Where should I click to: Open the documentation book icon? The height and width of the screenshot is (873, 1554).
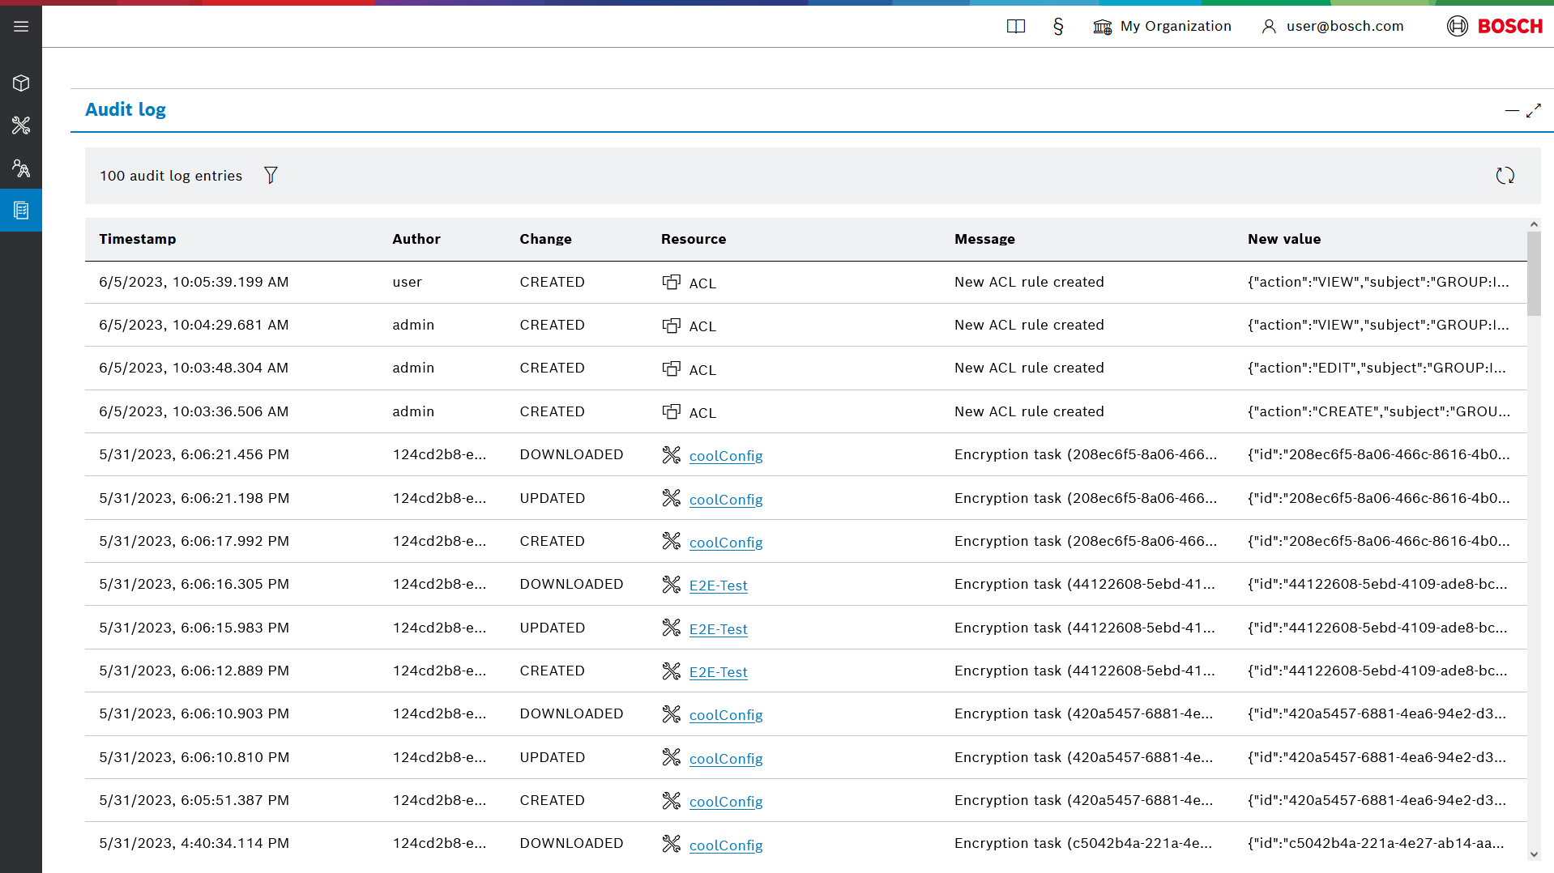(x=1015, y=27)
